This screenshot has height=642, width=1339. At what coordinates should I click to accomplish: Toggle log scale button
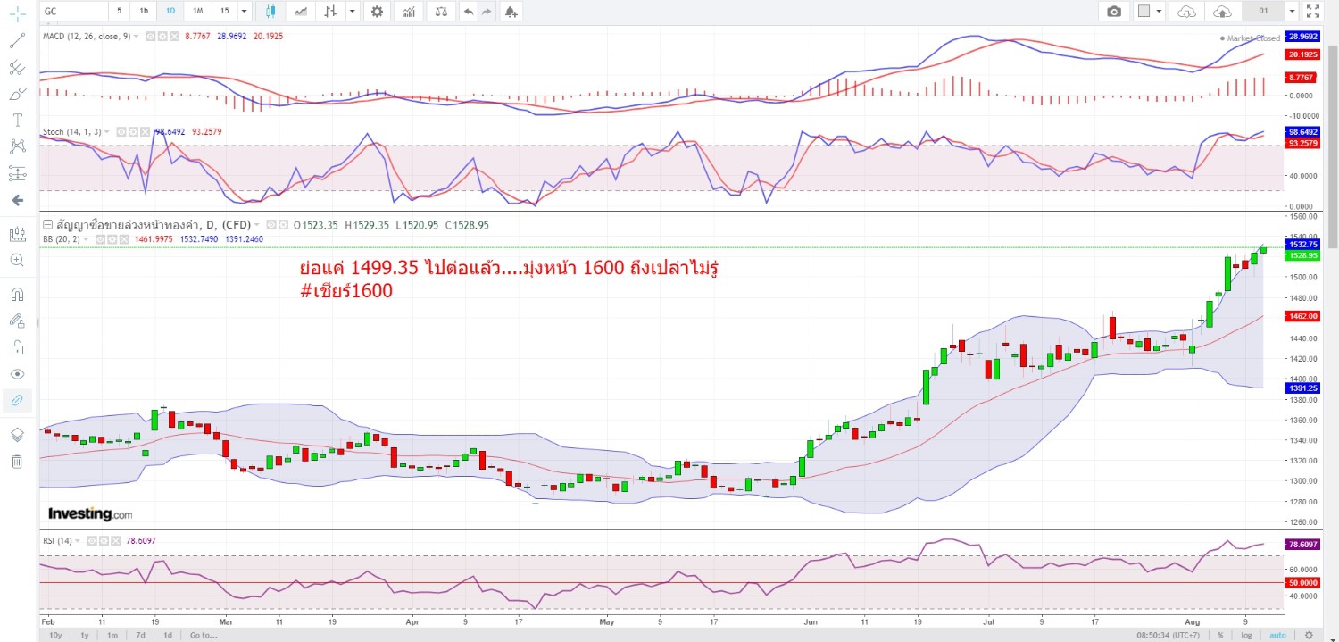[1245, 635]
